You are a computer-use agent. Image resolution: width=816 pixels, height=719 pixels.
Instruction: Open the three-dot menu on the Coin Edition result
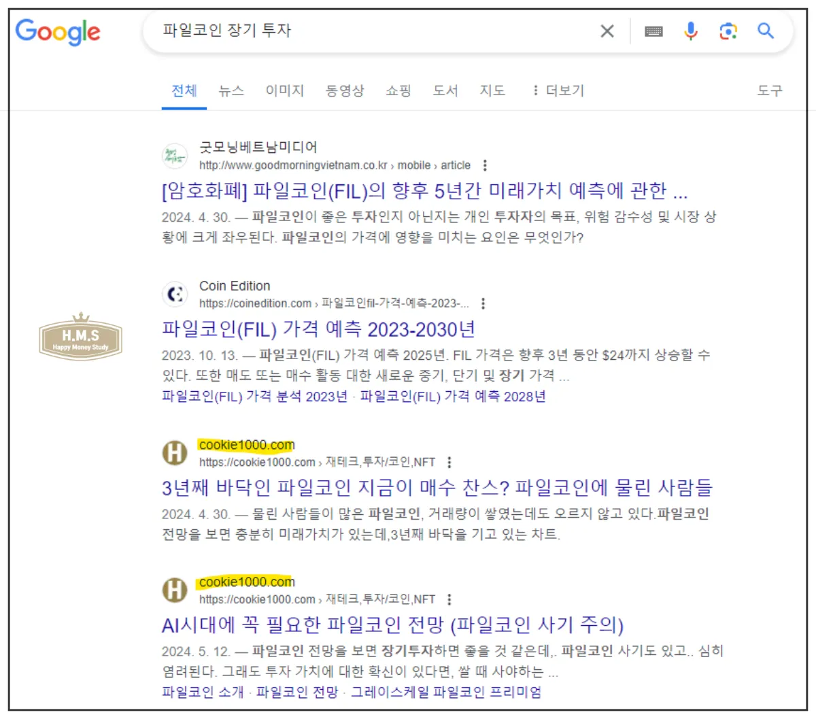tap(482, 303)
